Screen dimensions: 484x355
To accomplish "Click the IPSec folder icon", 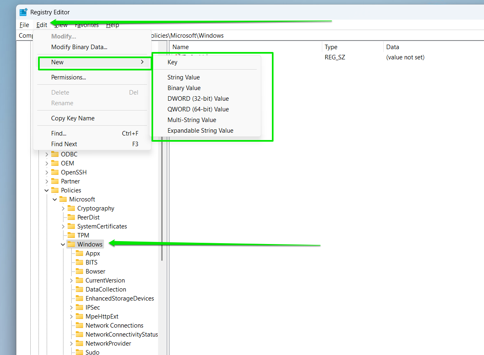I will coord(79,307).
